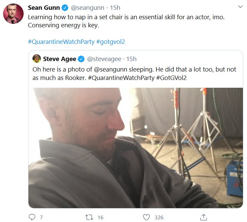Click the retweet arrows icon
The width and height of the screenshot is (247, 222).
[89, 217]
